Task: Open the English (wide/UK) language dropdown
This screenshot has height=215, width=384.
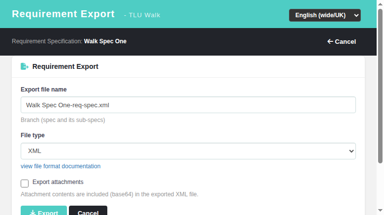Action: 325,15
